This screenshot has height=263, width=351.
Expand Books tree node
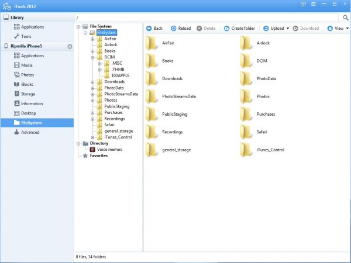92,51
